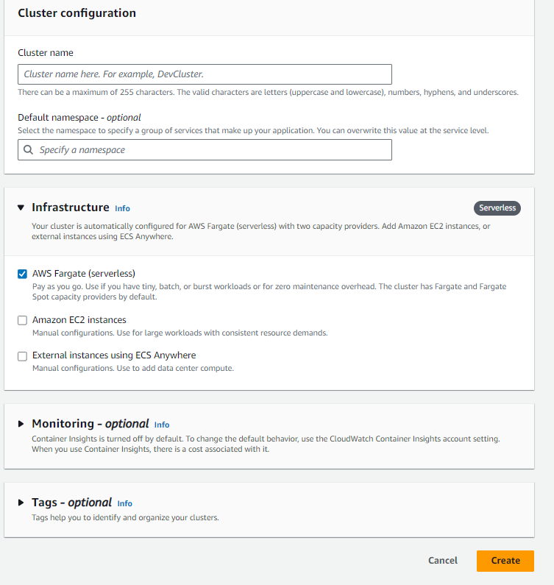Expand the Tags section triangle

21,503
